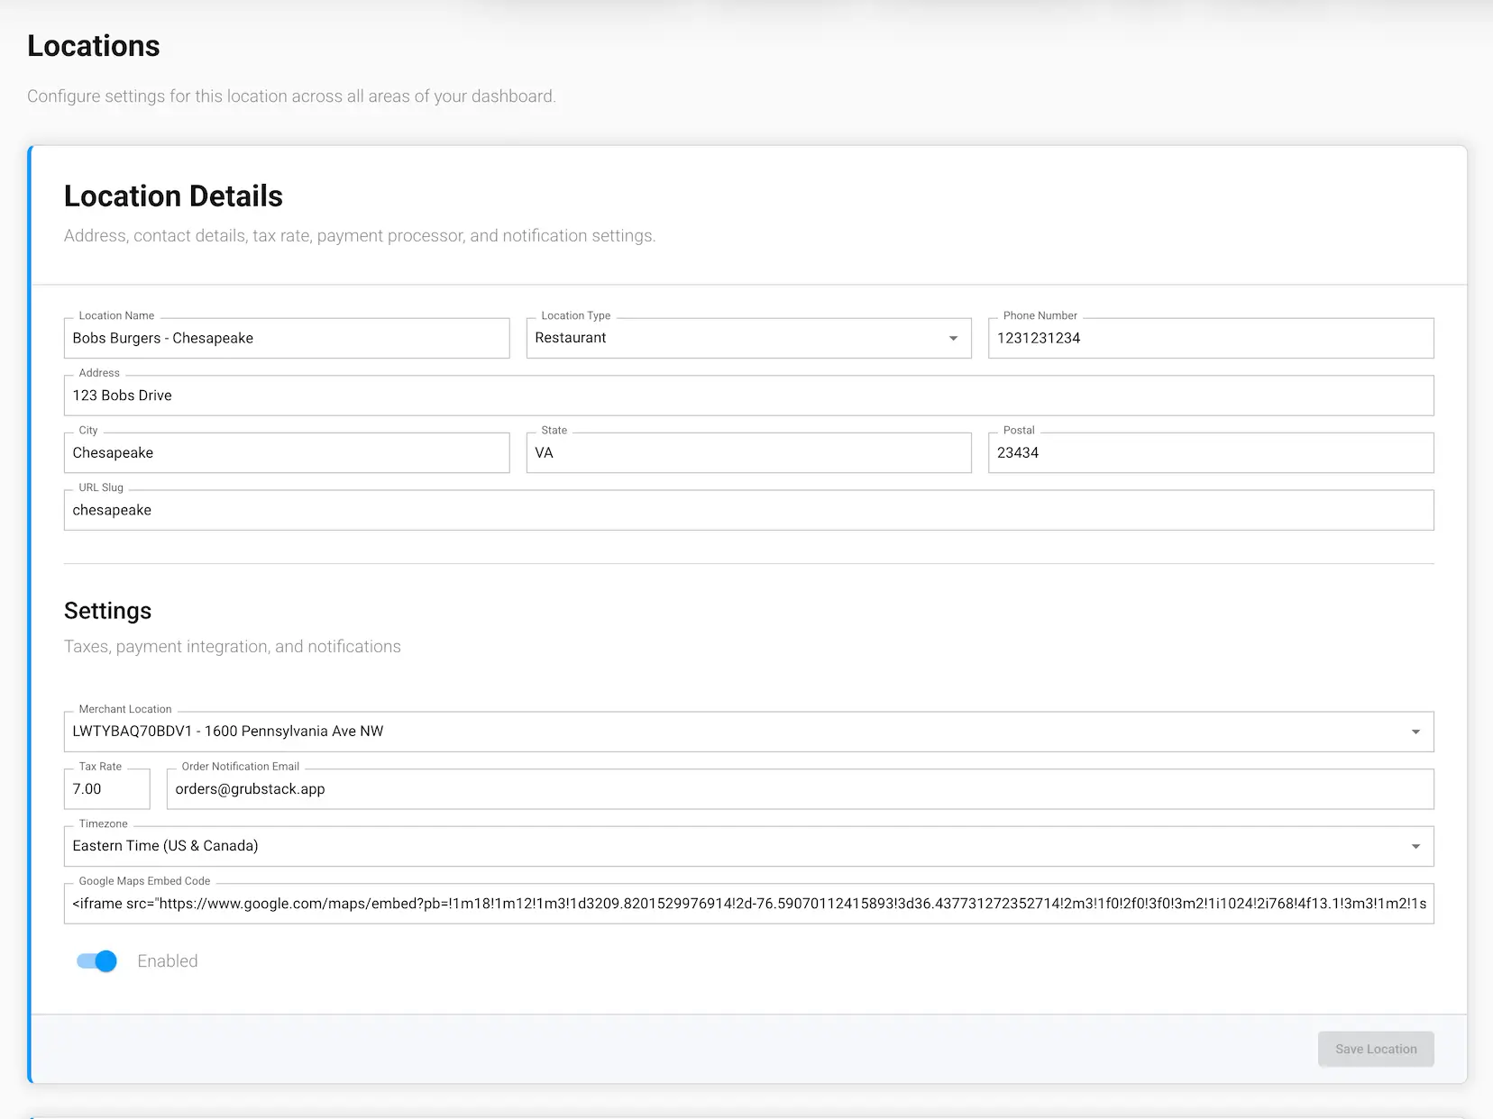The width and height of the screenshot is (1493, 1119).
Task: Click the Postal code field
Action: [1211, 453]
